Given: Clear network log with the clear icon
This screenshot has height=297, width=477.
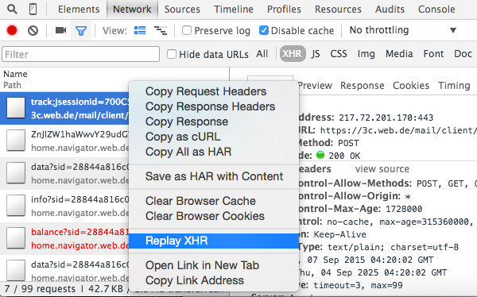Looking at the screenshot, I should click(33, 30).
